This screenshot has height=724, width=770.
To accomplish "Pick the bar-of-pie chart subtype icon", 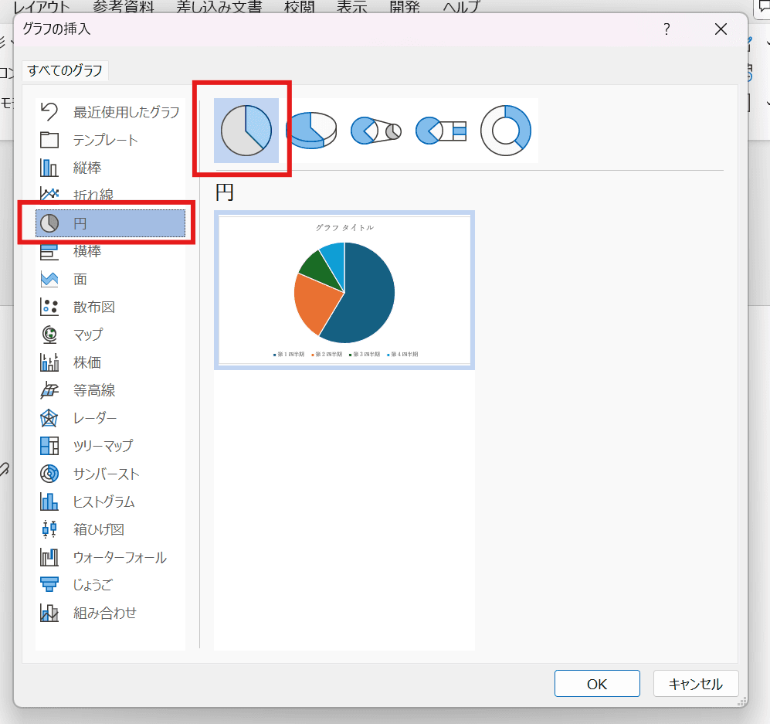I will (441, 130).
